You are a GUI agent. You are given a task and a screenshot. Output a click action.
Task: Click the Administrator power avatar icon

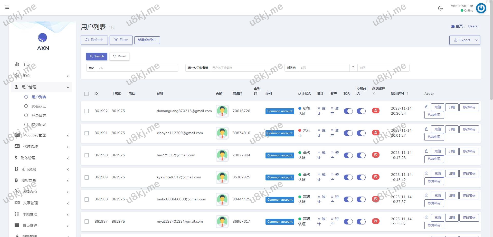481,8
